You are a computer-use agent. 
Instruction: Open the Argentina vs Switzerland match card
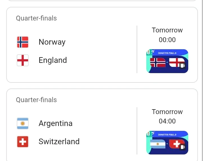tap(102, 125)
